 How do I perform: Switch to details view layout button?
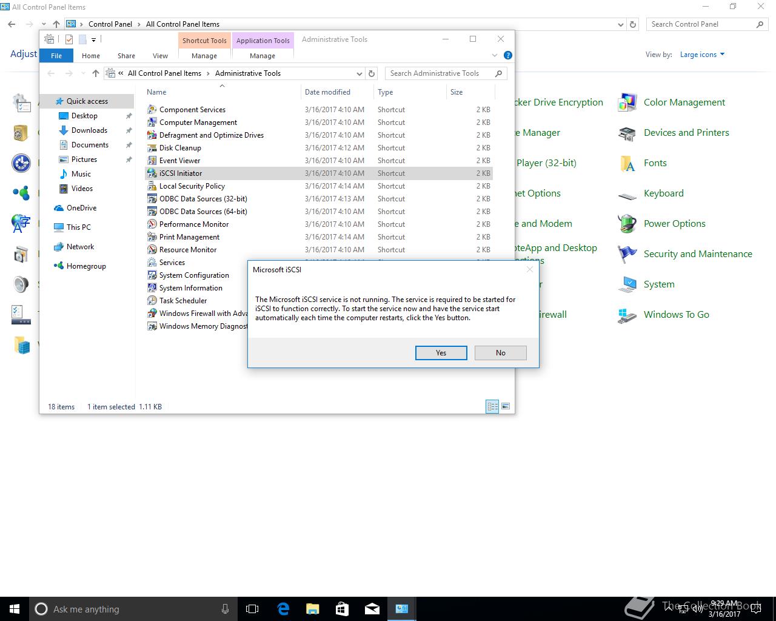click(x=492, y=407)
